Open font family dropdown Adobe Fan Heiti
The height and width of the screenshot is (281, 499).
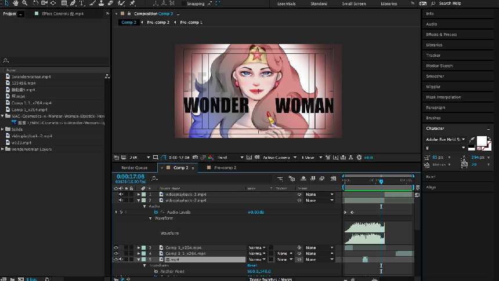point(446,140)
